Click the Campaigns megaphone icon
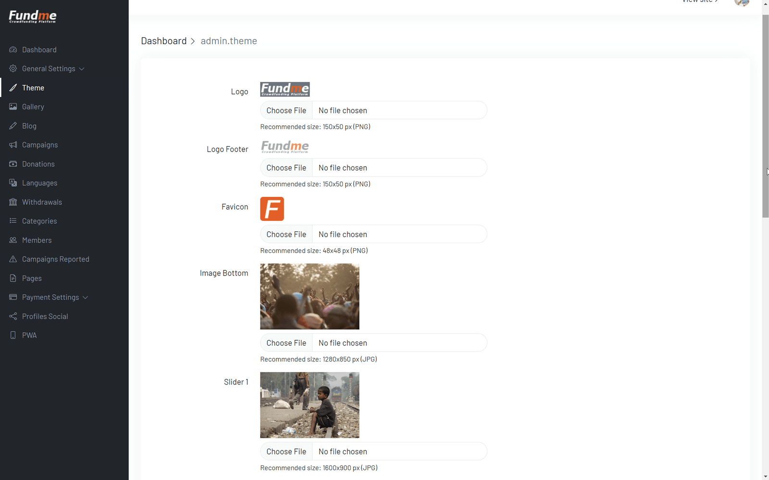 [13, 145]
